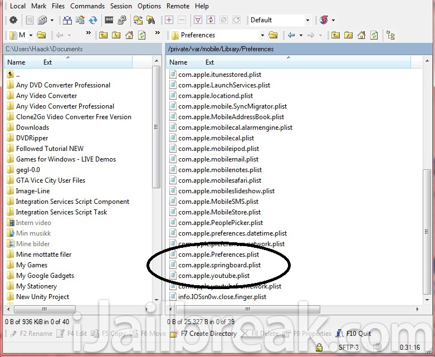Select com.apple.mobilesafari.plist file
This screenshot has width=435, height=357.
216,180
